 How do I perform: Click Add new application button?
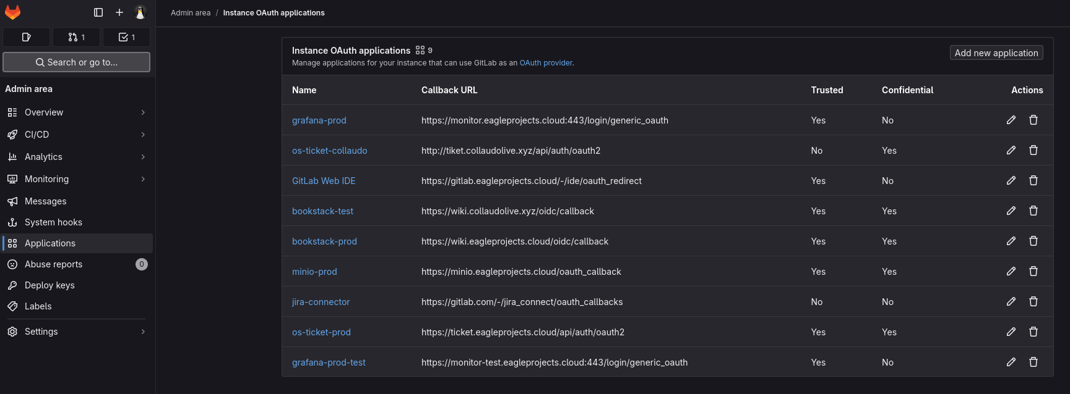coord(996,53)
